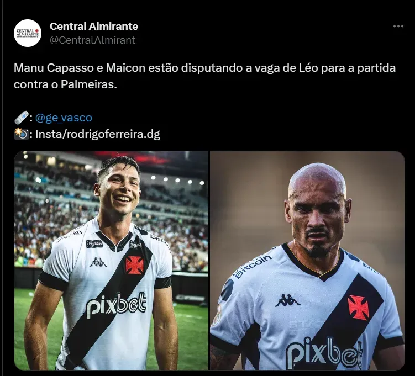The height and width of the screenshot is (376, 415).
Task: Click the camera emoji before Insta credit
Action: click(x=21, y=134)
